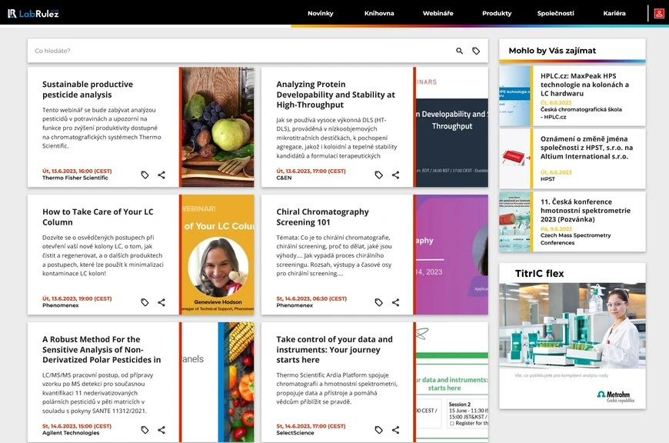The width and height of the screenshot is (669, 443).
Task: Tag the Take control of your data card
Action: [x=379, y=430]
